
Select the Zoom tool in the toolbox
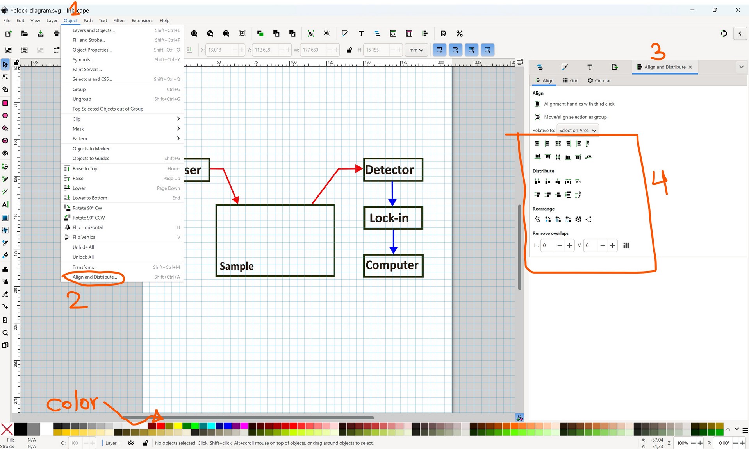(5, 333)
